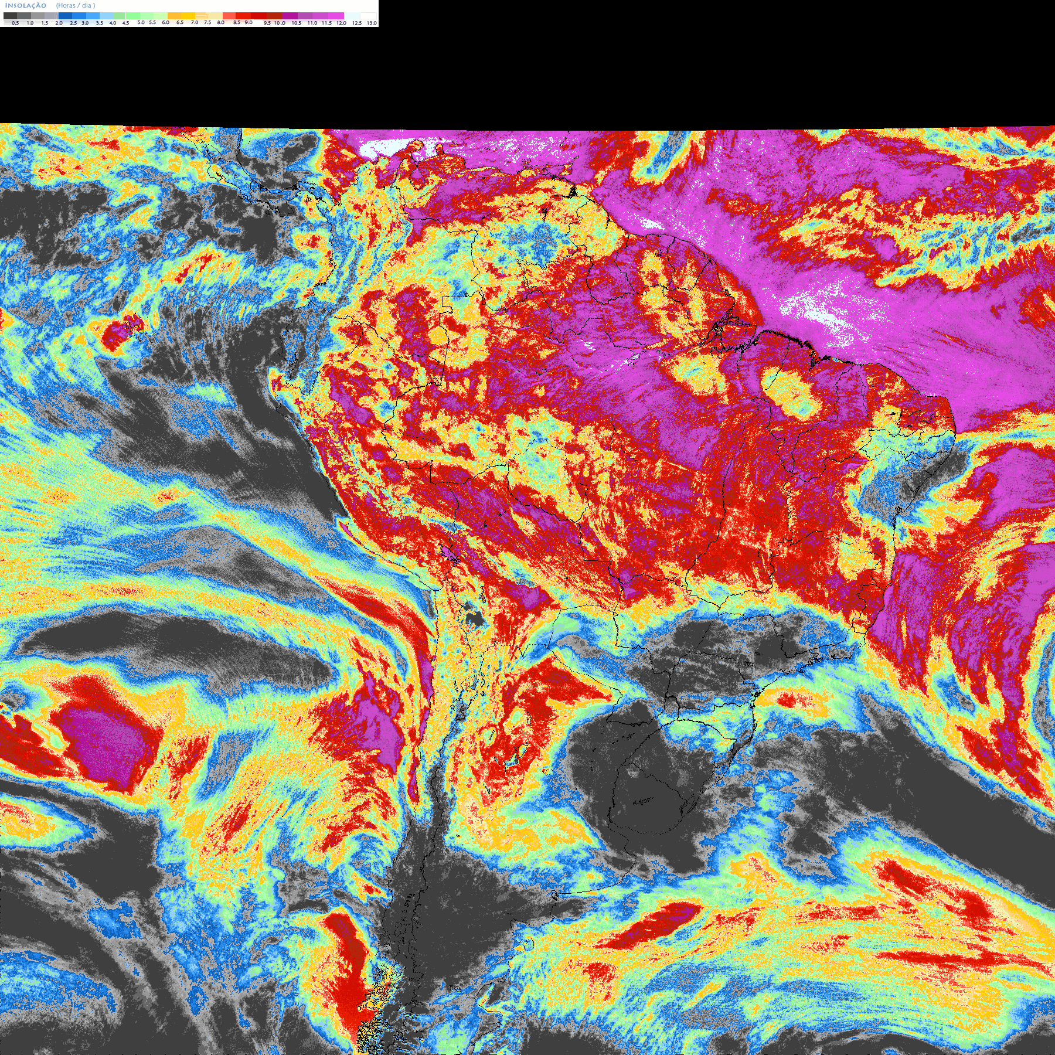The image size is (1055, 1055).
Task: Click the white legend swatch before 13.0
Action: click(368, 16)
